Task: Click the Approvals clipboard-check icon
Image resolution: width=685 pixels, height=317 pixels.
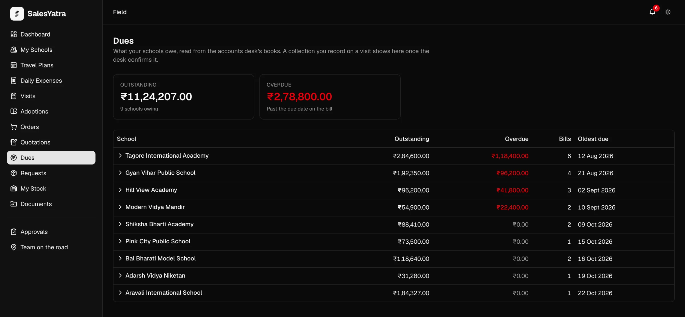Action: click(x=14, y=232)
